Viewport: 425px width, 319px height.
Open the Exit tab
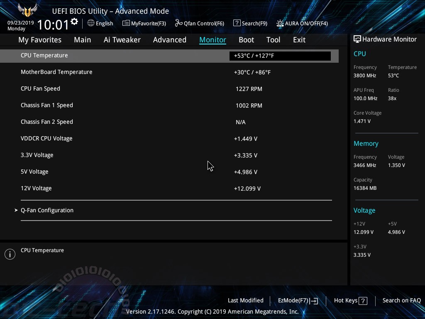pyautogui.click(x=299, y=39)
